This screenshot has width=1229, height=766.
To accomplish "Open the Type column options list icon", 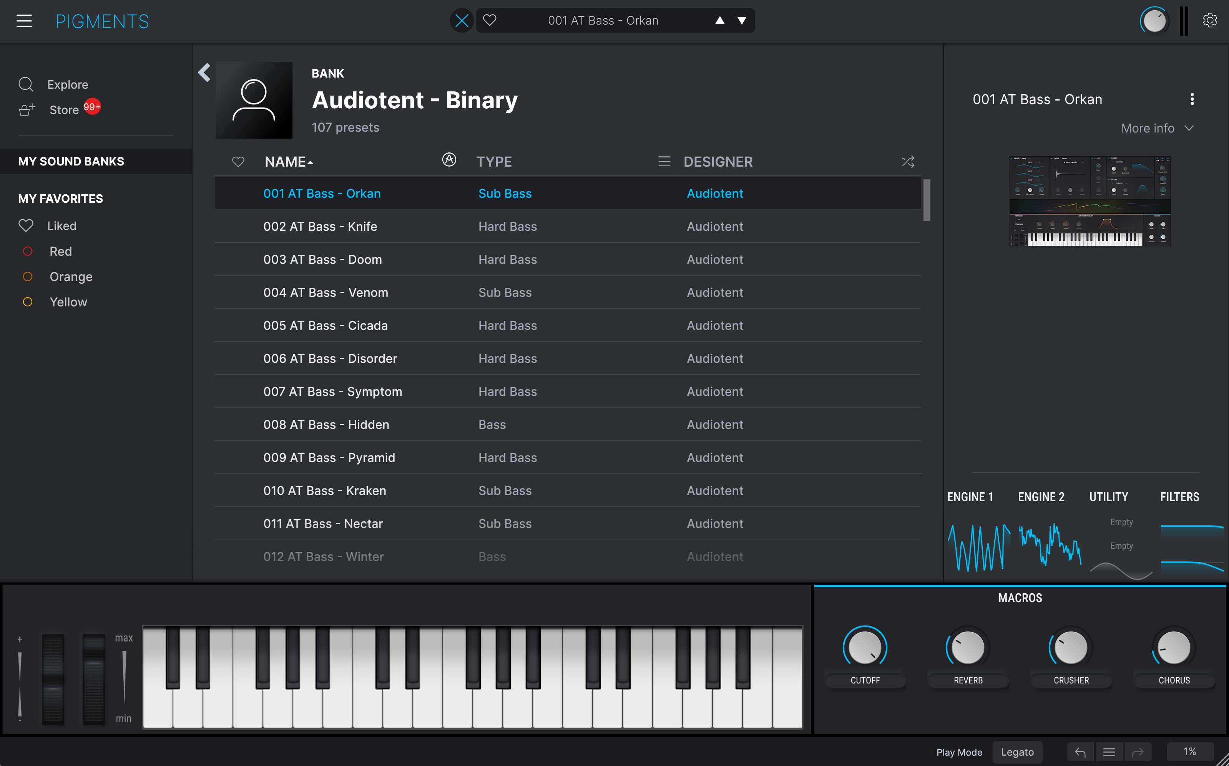I will click(x=664, y=162).
